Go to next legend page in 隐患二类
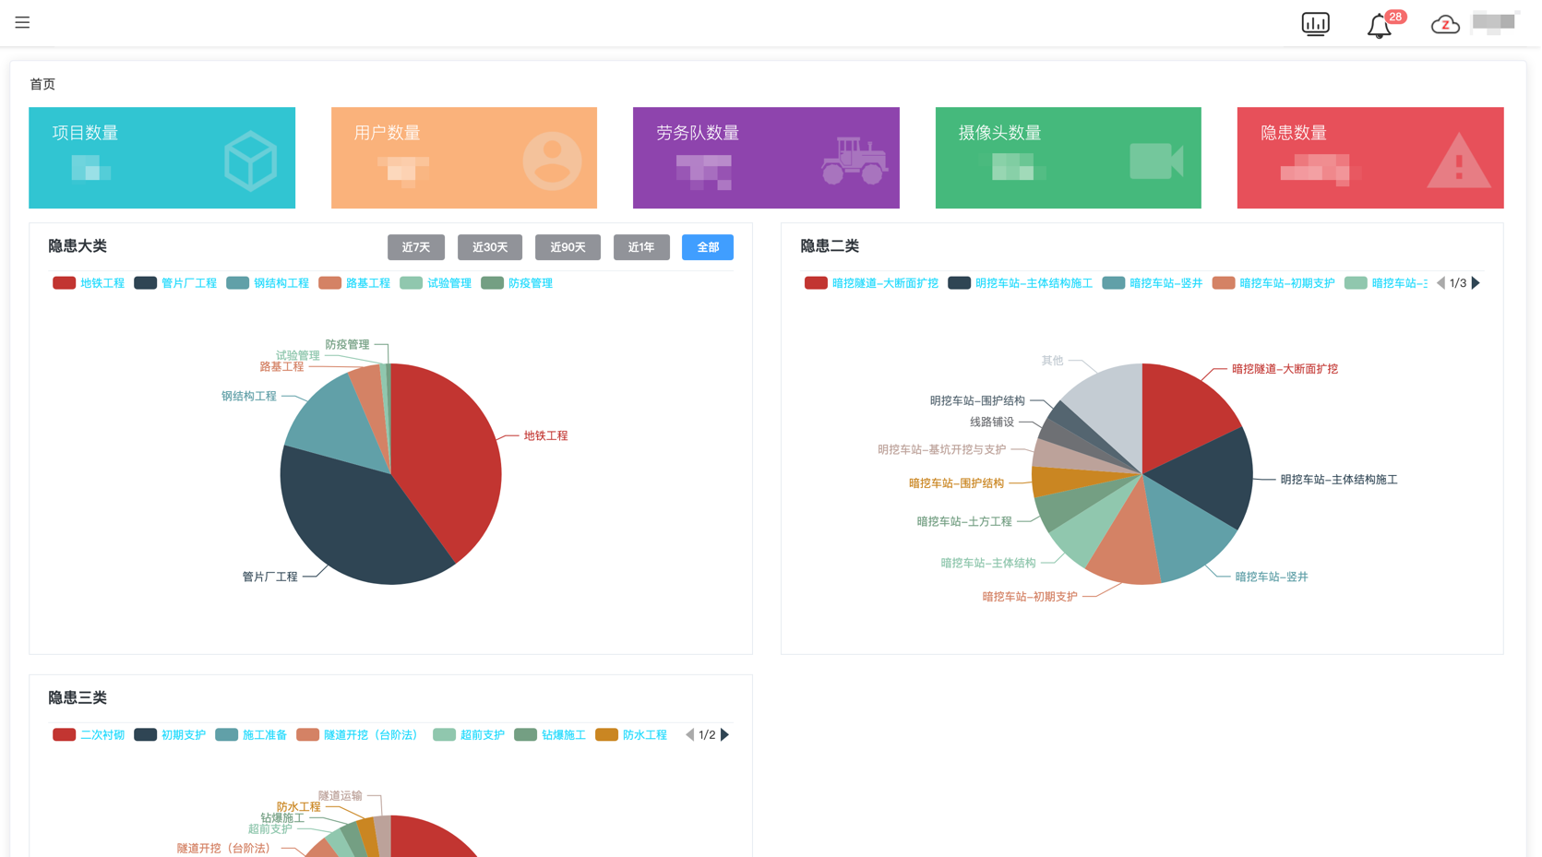The image size is (1542, 857). [1476, 283]
